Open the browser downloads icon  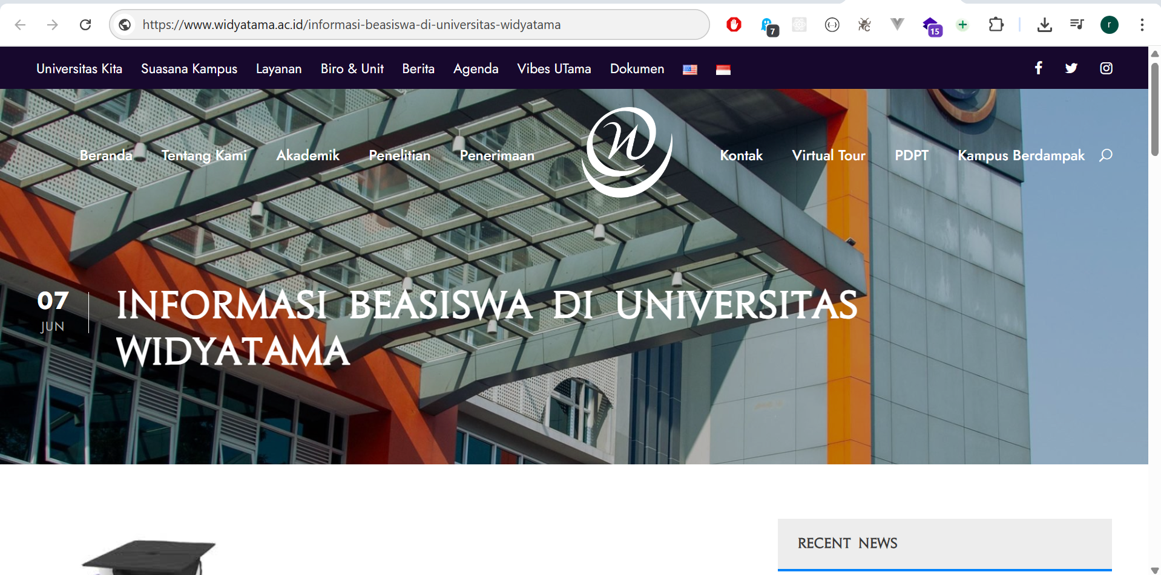pos(1044,25)
